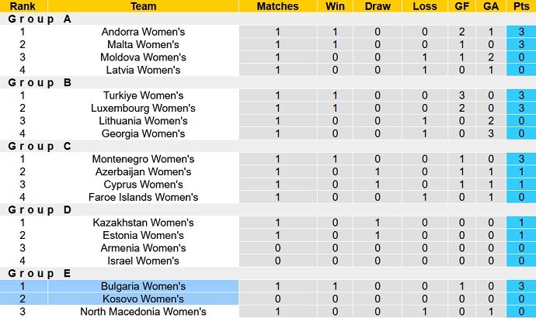Select the Team column header

(143, 6)
